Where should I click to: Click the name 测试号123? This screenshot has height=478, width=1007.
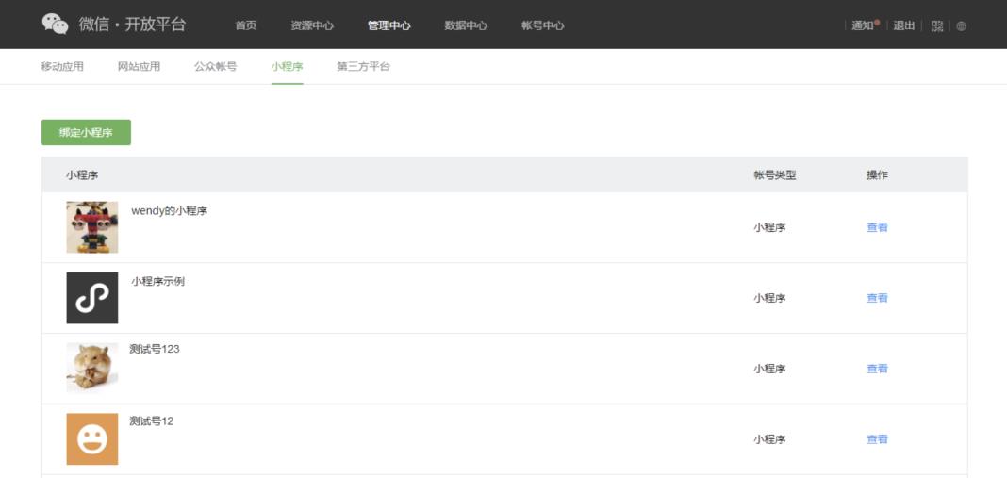click(x=154, y=350)
